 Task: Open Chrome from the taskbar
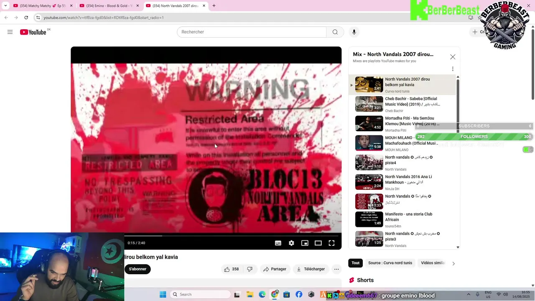(x=275, y=294)
